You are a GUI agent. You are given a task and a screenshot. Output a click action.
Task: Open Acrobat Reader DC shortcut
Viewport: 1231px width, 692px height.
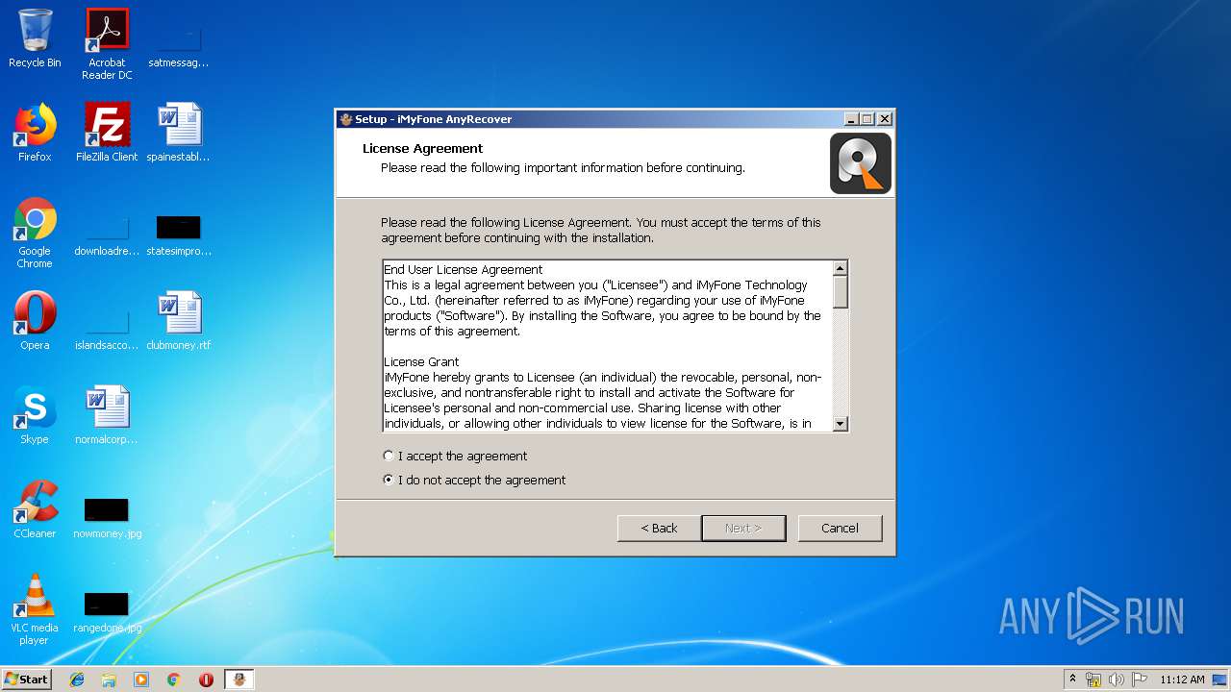pyautogui.click(x=107, y=43)
